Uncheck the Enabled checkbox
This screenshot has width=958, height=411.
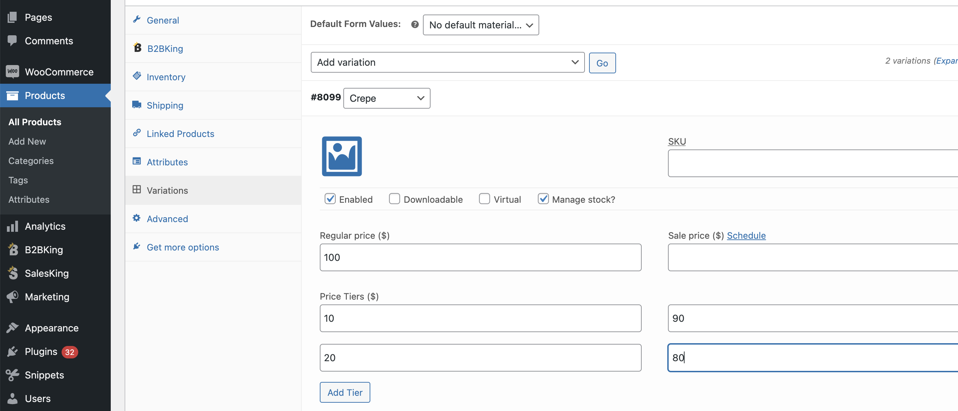pos(330,199)
